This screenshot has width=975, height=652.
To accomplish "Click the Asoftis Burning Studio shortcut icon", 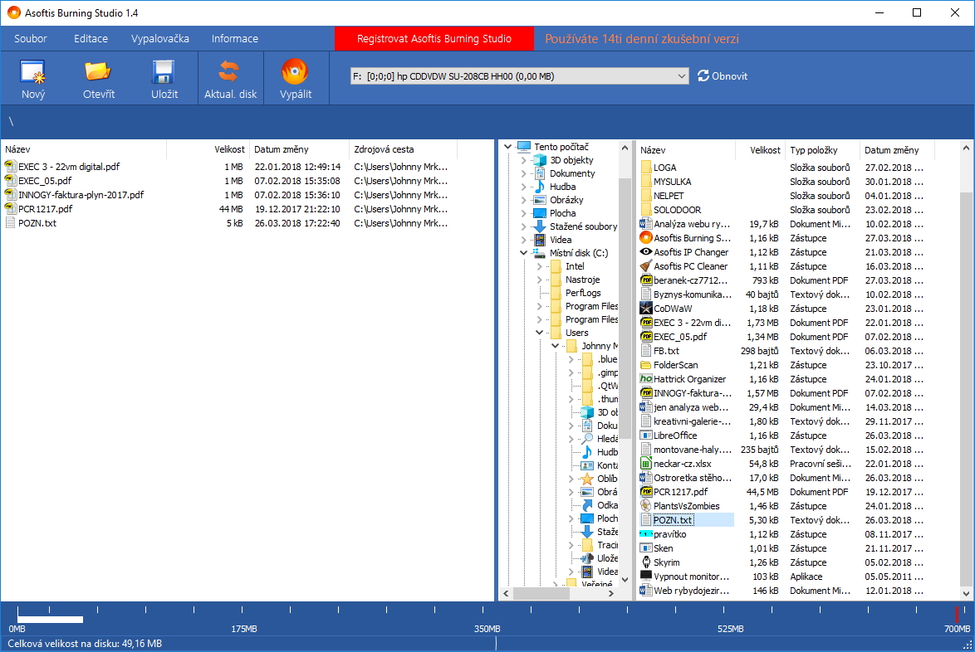I will tap(646, 238).
